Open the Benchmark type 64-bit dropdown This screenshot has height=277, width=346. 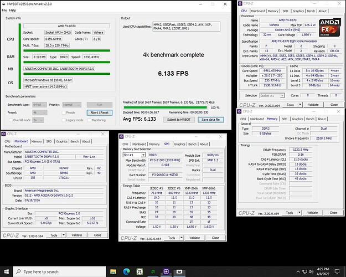39,105
